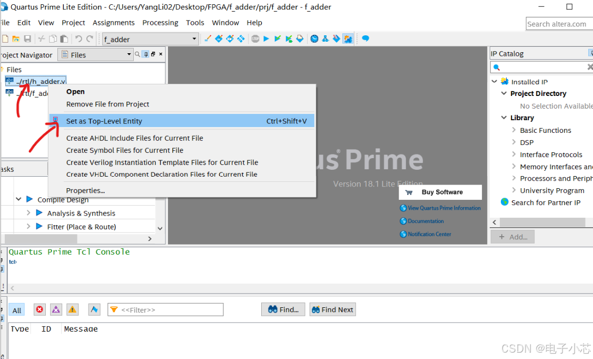This screenshot has width=593, height=359.
Task: Open the Assignment Editor pencil icon
Action: point(207,38)
